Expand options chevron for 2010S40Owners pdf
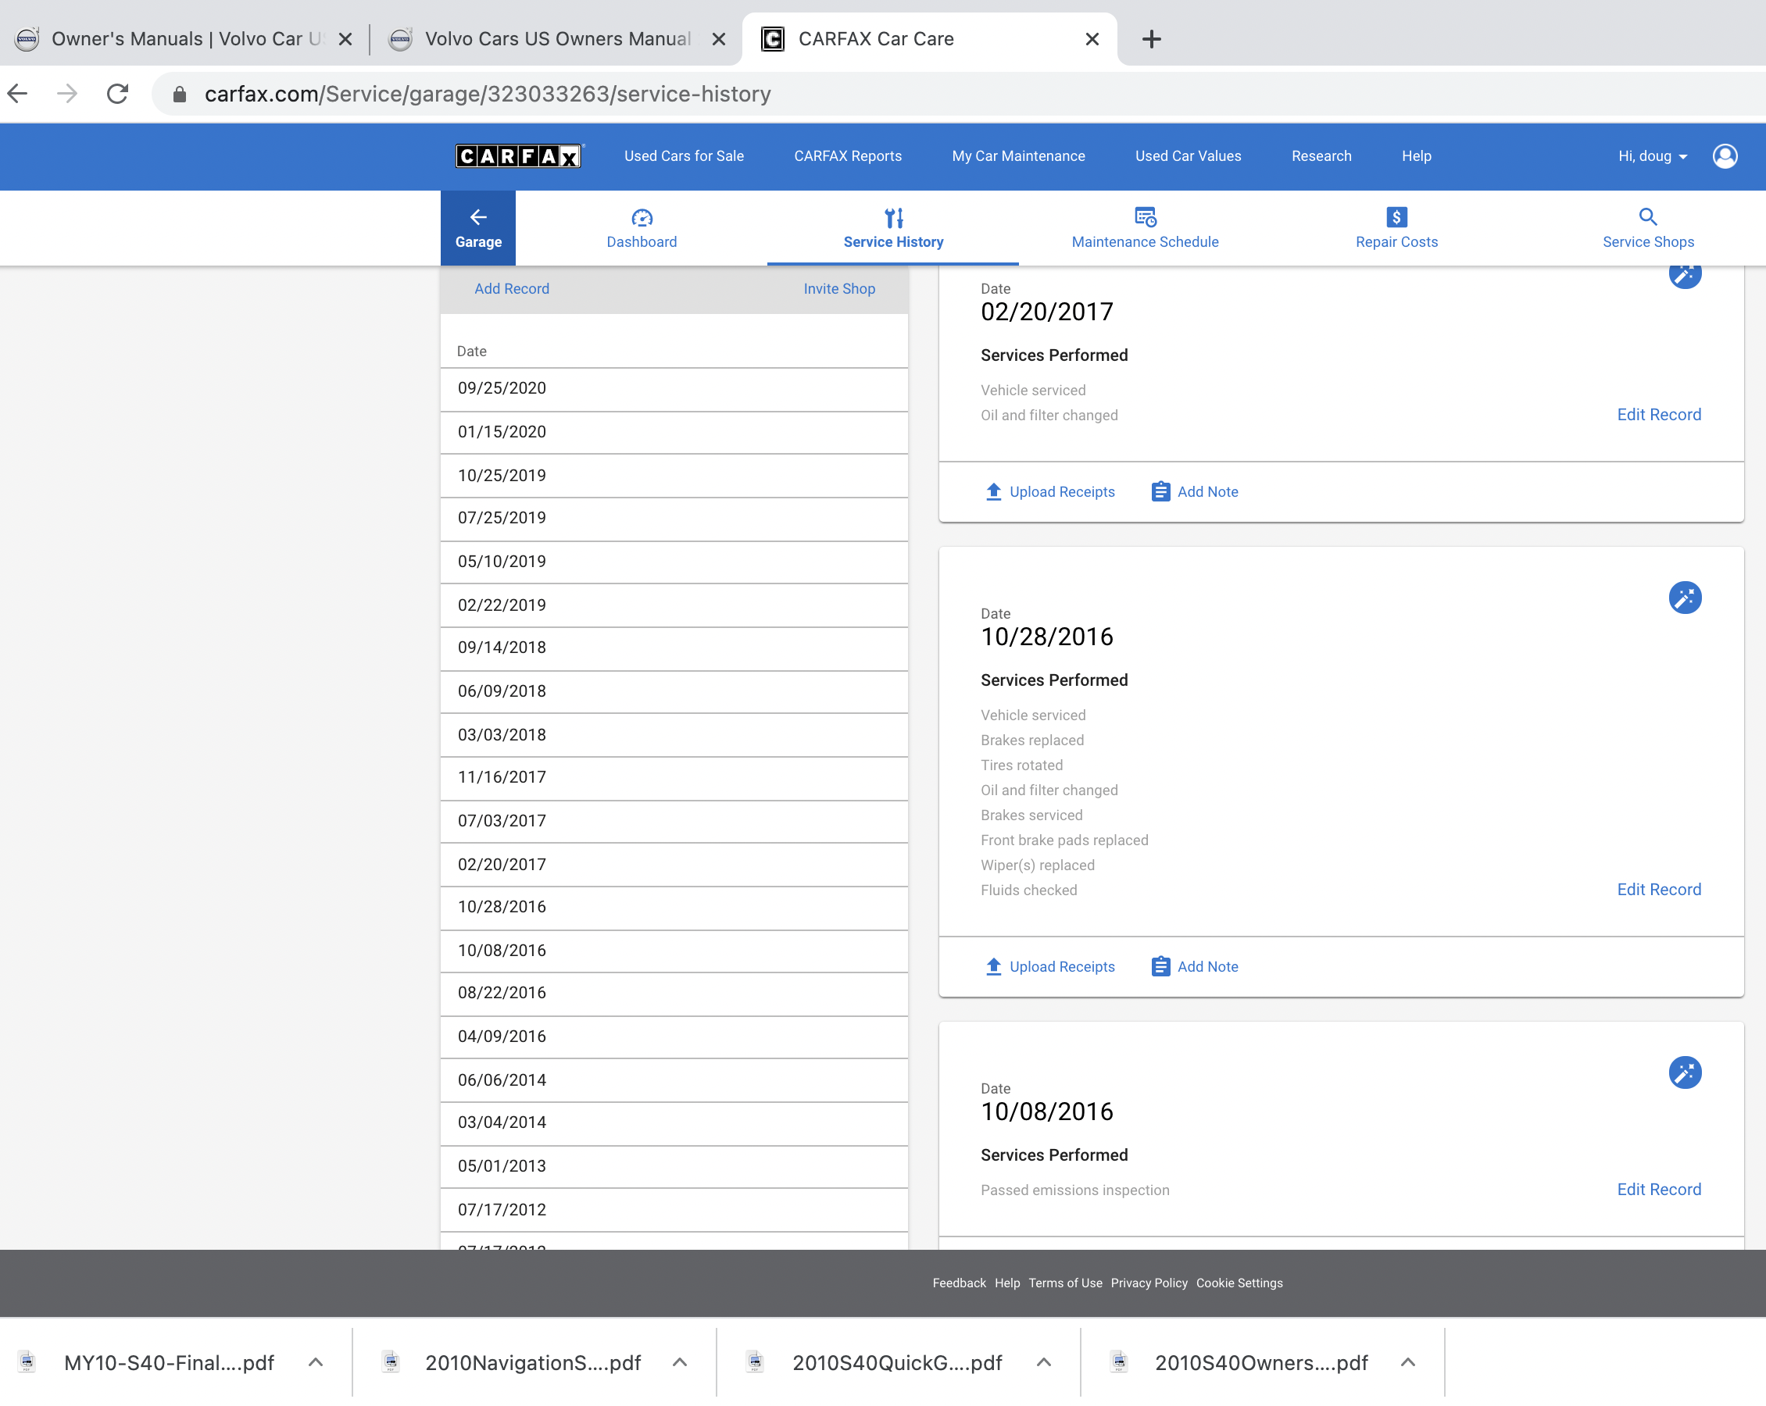This screenshot has height=1406, width=1766. (1407, 1362)
